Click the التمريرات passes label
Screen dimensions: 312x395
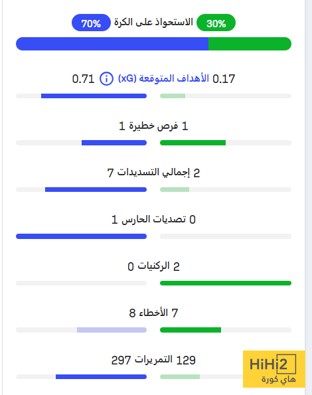(x=153, y=360)
